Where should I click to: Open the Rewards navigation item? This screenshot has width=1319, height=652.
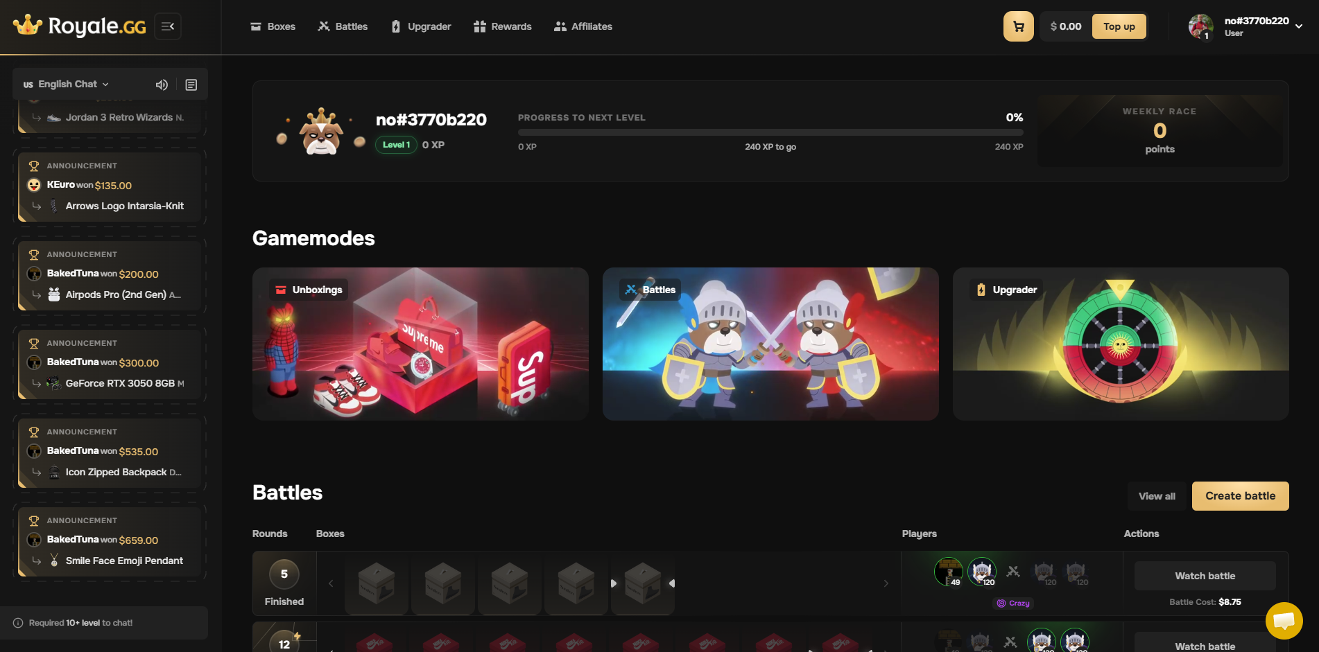click(502, 26)
